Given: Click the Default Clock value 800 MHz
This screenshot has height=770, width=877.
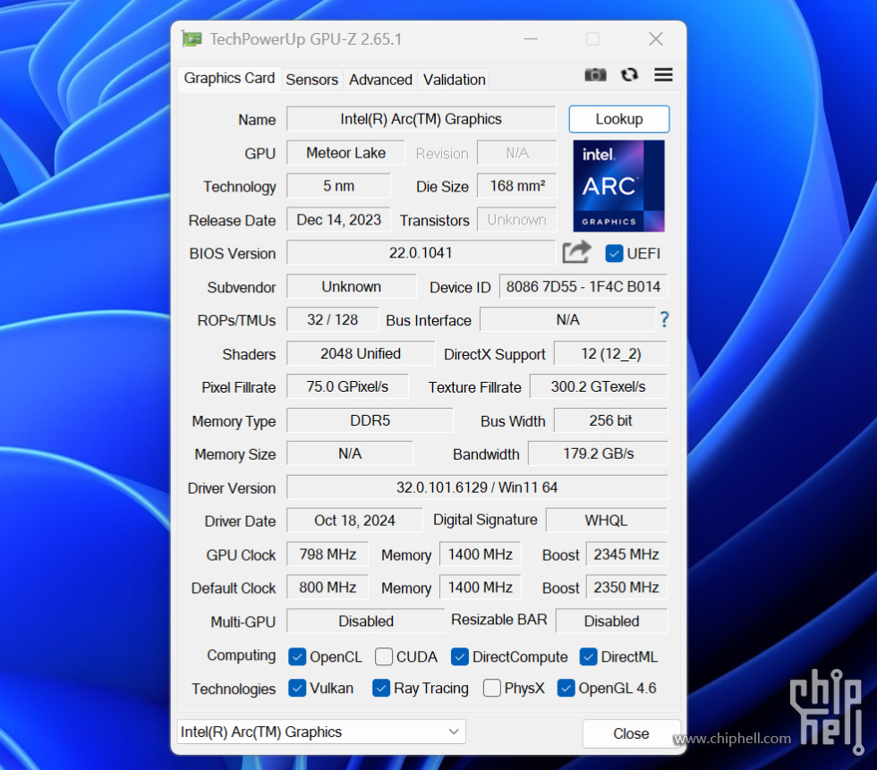Looking at the screenshot, I should [328, 588].
